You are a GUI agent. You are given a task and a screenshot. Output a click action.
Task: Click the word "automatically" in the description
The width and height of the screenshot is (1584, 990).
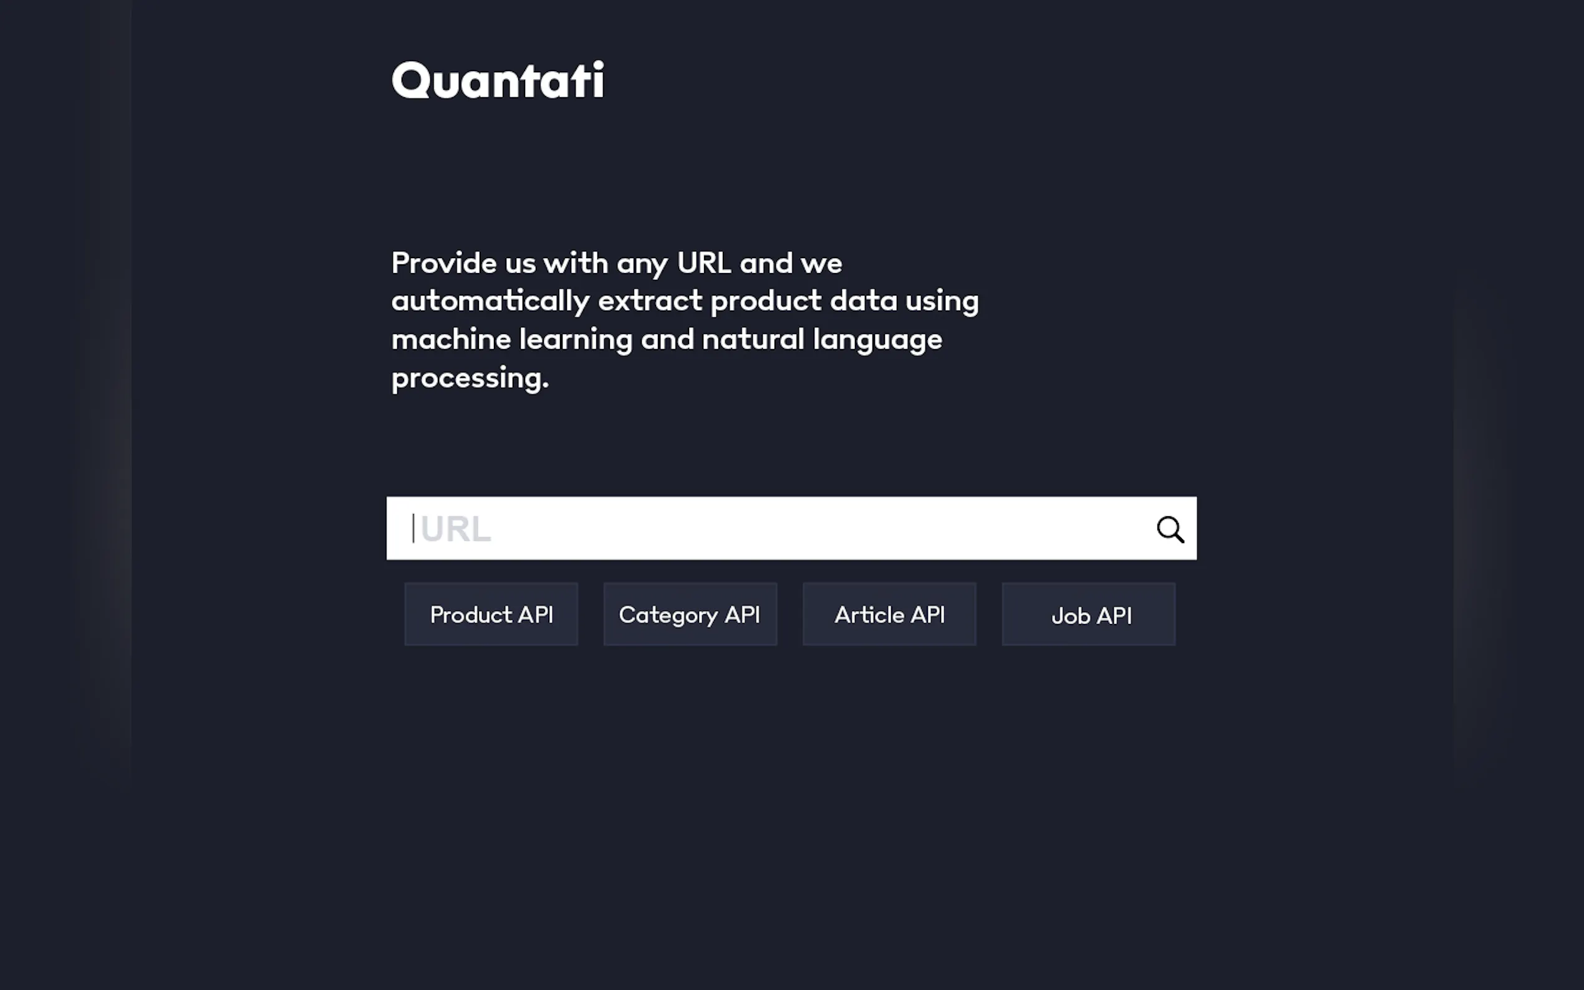click(490, 301)
